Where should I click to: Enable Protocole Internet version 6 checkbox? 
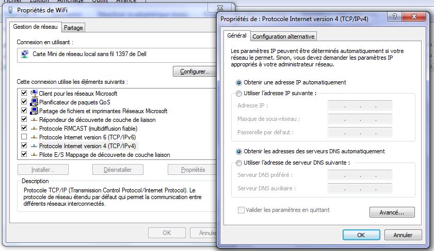point(24,137)
